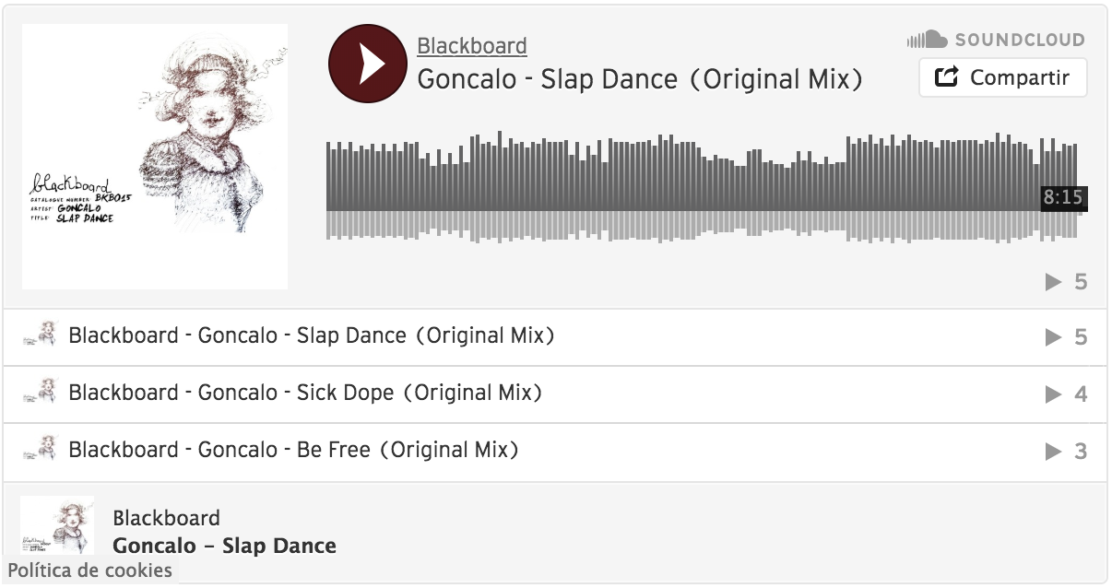Viewport: 1112px width, 588px height.
Task: Open Goncalo - Slap Dance title link
Action: tap(640, 79)
